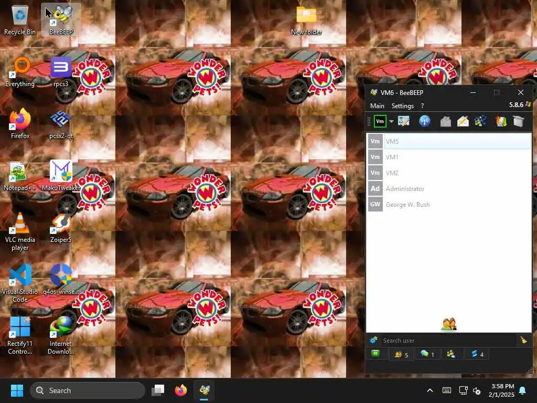The height and width of the screenshot is (403, 537).
Task: Switch to saved chats tab showing 4
Action: click(477, 354)
